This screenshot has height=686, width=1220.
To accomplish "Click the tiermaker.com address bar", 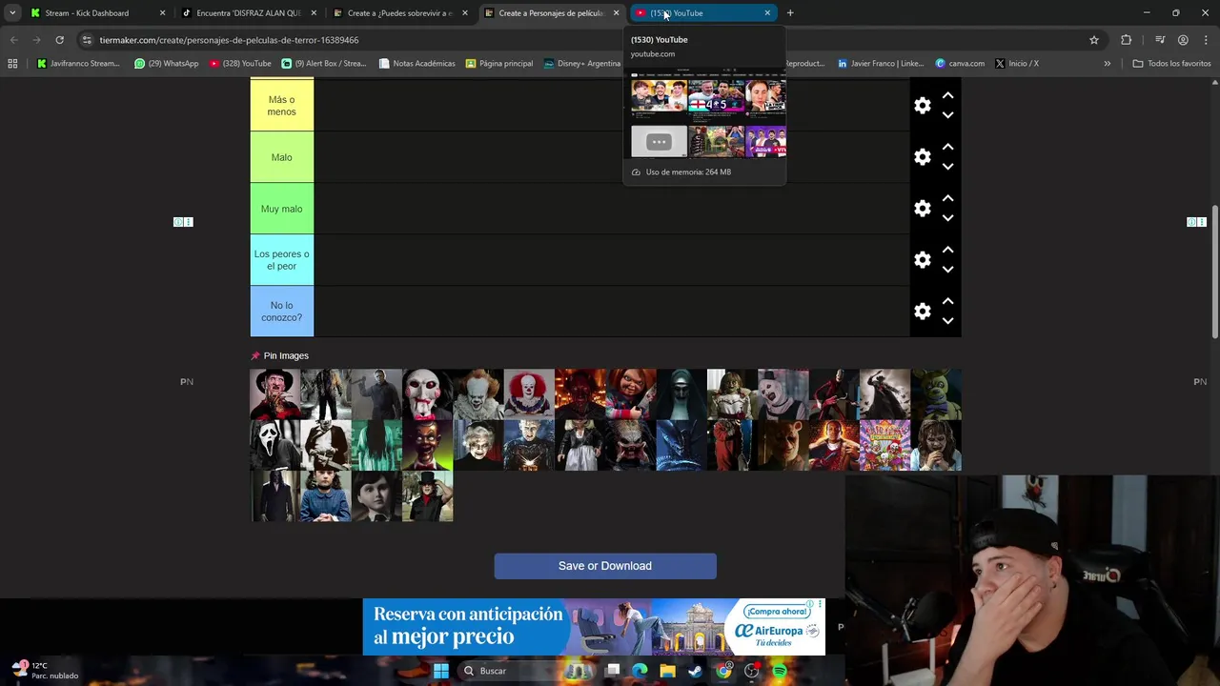I will tap(591, 40).
